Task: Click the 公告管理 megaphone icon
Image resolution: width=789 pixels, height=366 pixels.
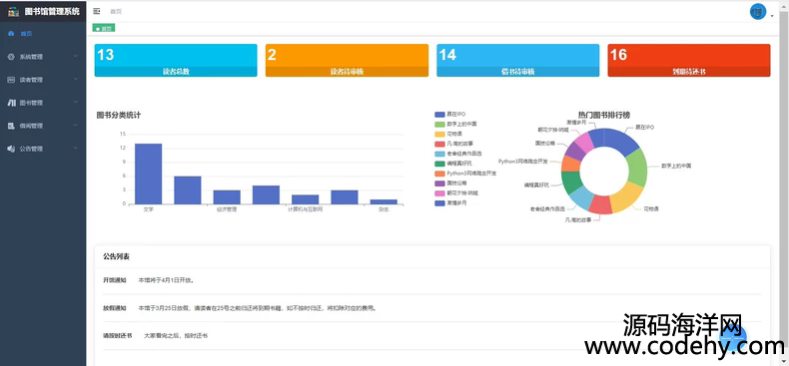Action: point(11,149)
